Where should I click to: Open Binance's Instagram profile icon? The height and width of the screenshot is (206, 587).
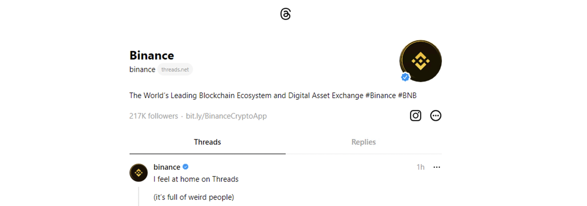point(415,116)
